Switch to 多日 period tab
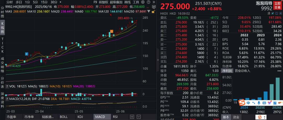The image size is (283, 120). pyautogui.click(x=19, y=2)
